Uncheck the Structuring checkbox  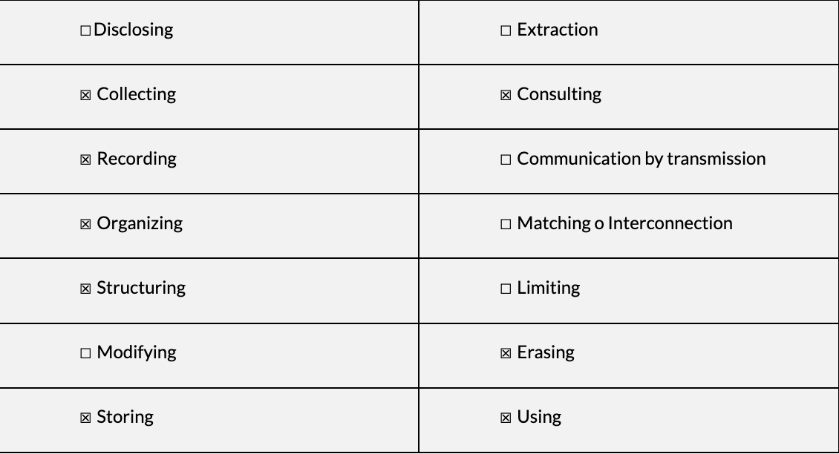(85, 289)
